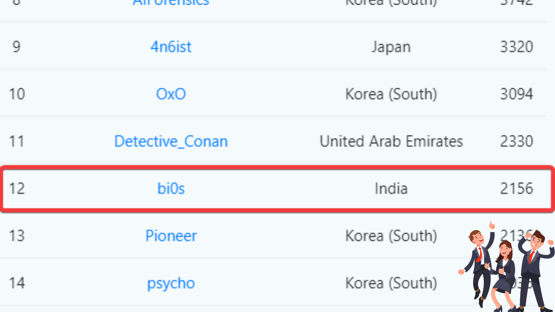Screen dimensions: 555x312
Task: Click rank number 12 in highlighted row
Action: pos(17,189)
